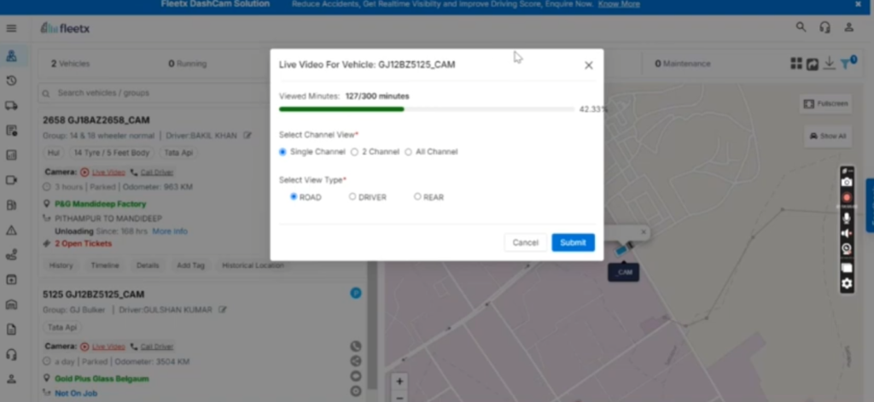Click the viewed minutes progress bar

[427, 109]
